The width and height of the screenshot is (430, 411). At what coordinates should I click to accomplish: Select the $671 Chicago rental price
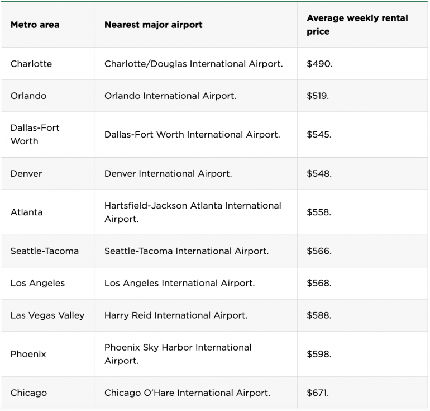click(318, 393)
